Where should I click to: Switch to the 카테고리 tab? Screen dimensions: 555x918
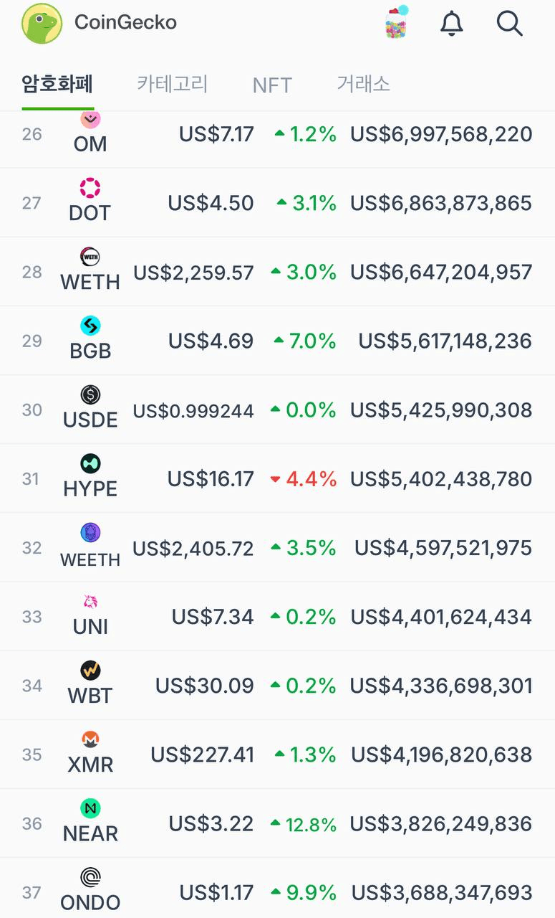pyautogui.click(x=173, y=84)
